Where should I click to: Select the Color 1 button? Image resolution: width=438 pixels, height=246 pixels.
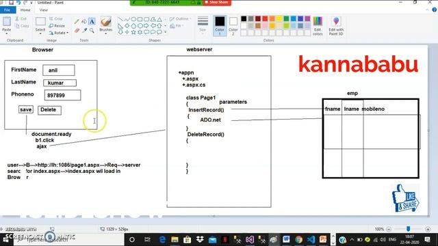coord(220,26)
